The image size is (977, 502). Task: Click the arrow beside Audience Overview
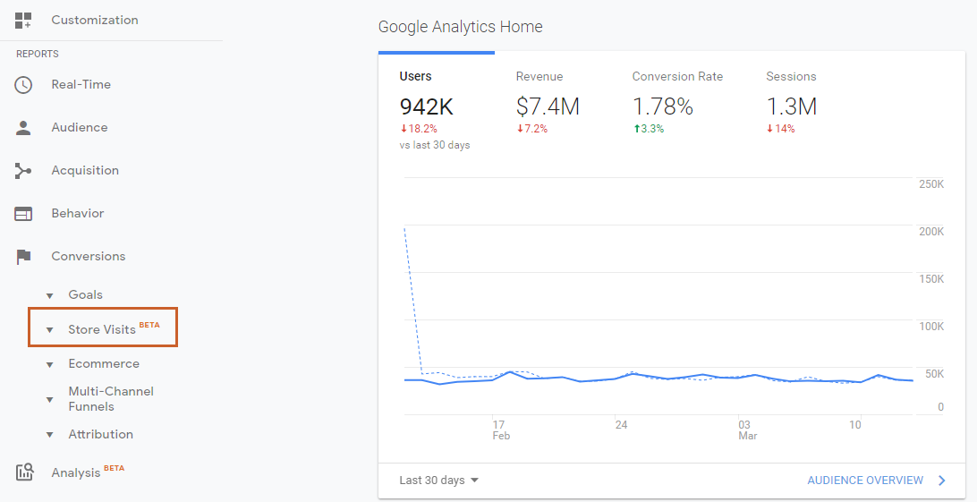941,481
